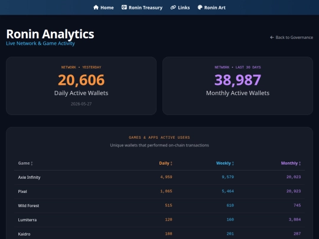Click Lumiterra monthly value 3,884

pyautogui.click(x=295, y=220)
